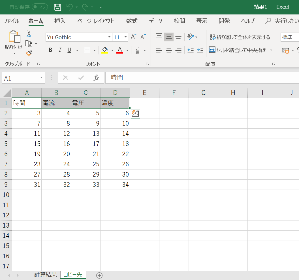This screenshot has width=299, height=280.
Task: Open the Quick Access Toolbar customize dropdown
Action: [x=101, y=7]
